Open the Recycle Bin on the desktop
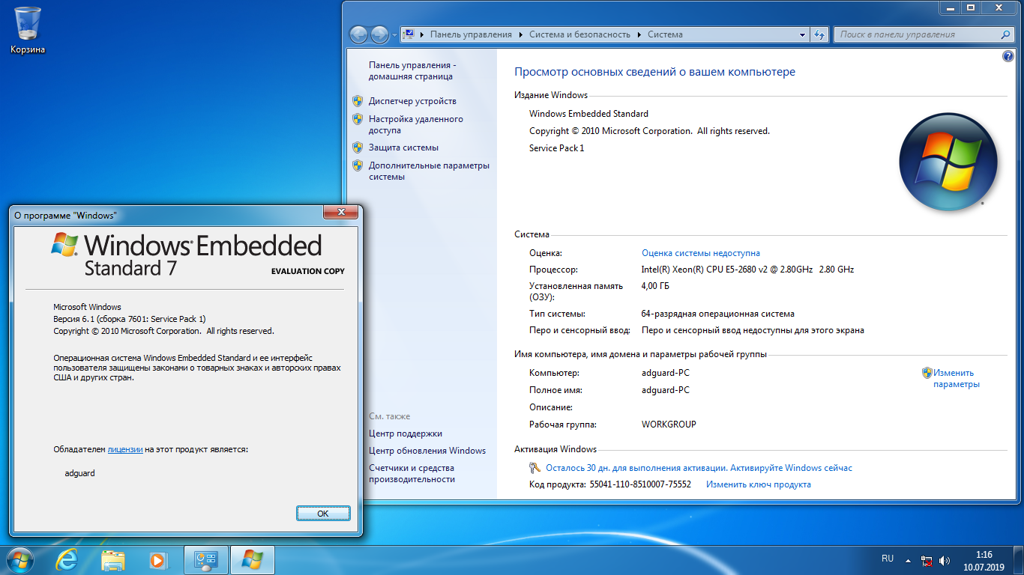This screenshot has height=575, width=1024. 28,30
